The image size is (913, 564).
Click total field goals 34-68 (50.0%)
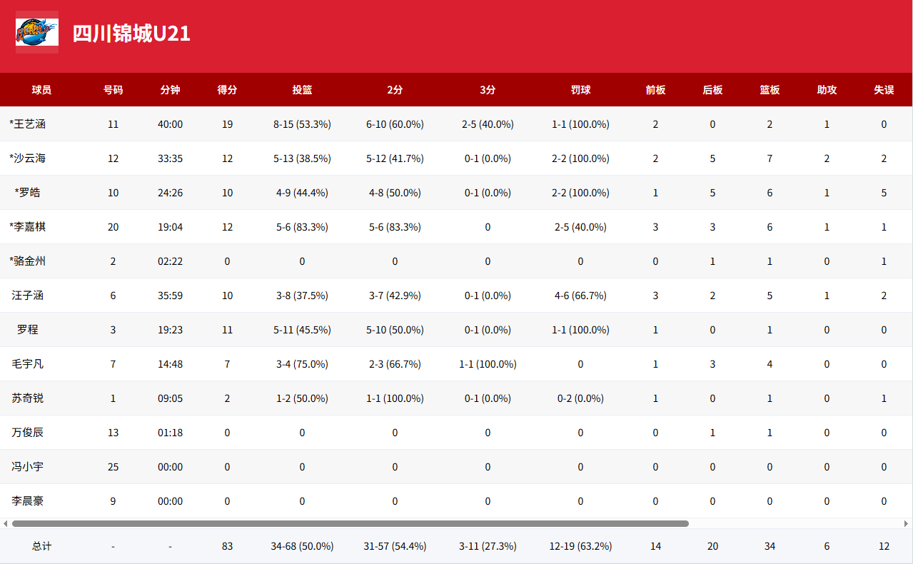point(302,546)
